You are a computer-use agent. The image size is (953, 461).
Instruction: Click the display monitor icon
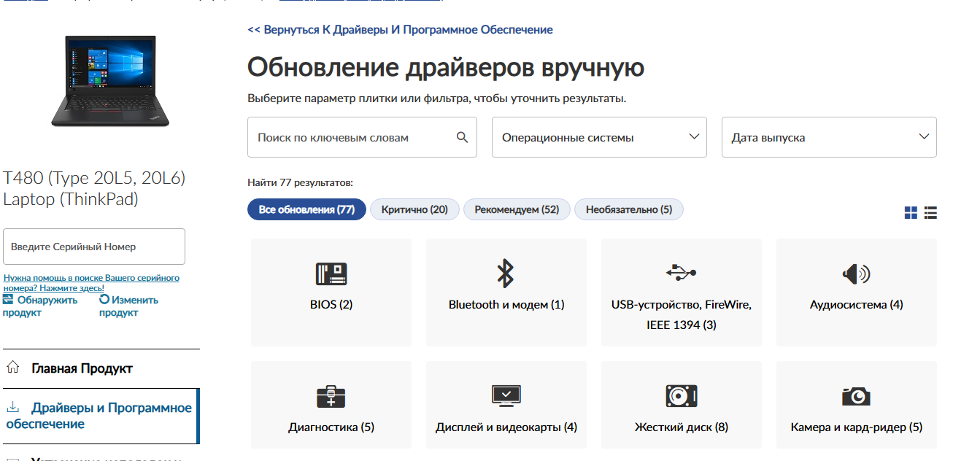[x=506, y=396]
